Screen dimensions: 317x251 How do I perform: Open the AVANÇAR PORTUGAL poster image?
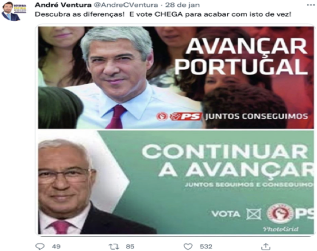[176, 78]
